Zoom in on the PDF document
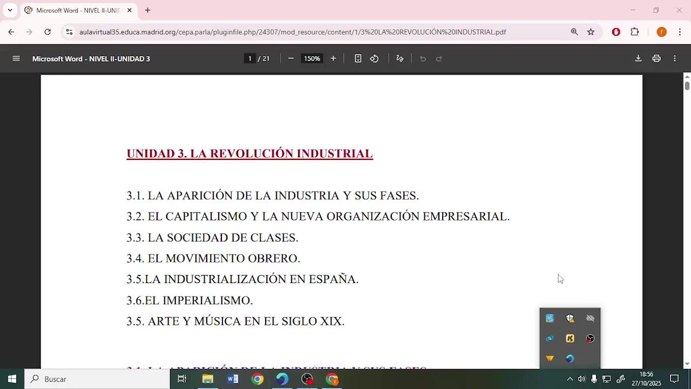This screenshot has height=389, width=691. (333, 58)
